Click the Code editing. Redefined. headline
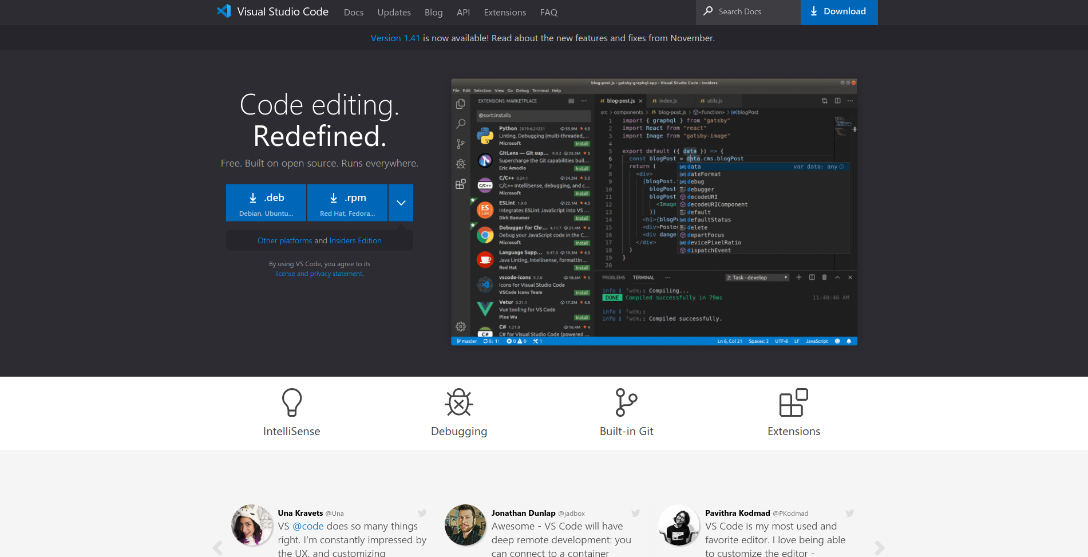Screen dimensions: 1088x557 pos(319,120)
